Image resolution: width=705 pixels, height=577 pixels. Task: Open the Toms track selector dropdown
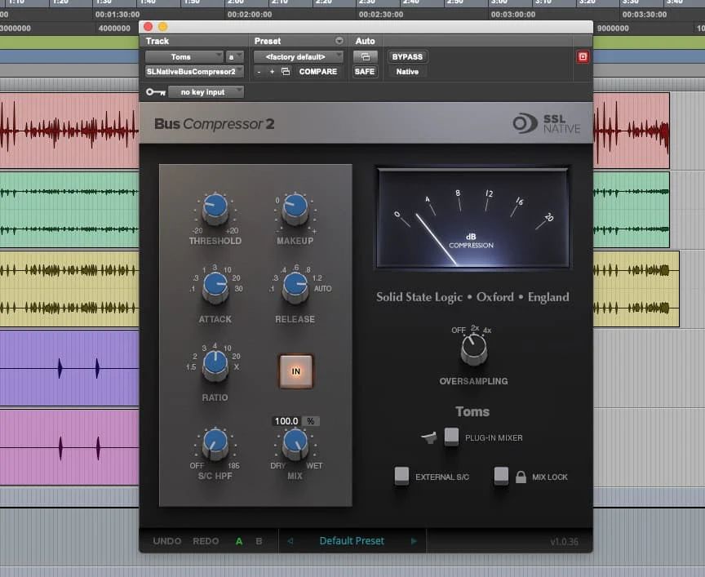coord(184,57)
